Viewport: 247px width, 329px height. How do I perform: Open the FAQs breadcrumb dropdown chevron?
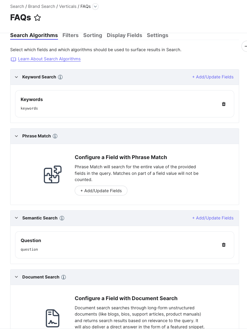(95, 7)
